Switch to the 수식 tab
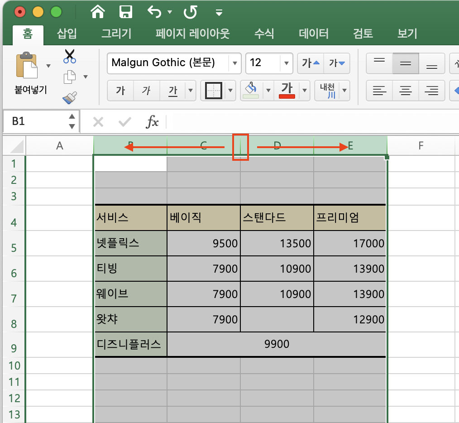The width and height of the screenshot is (459, 423). pyautogui.click(x=264, y=34)
